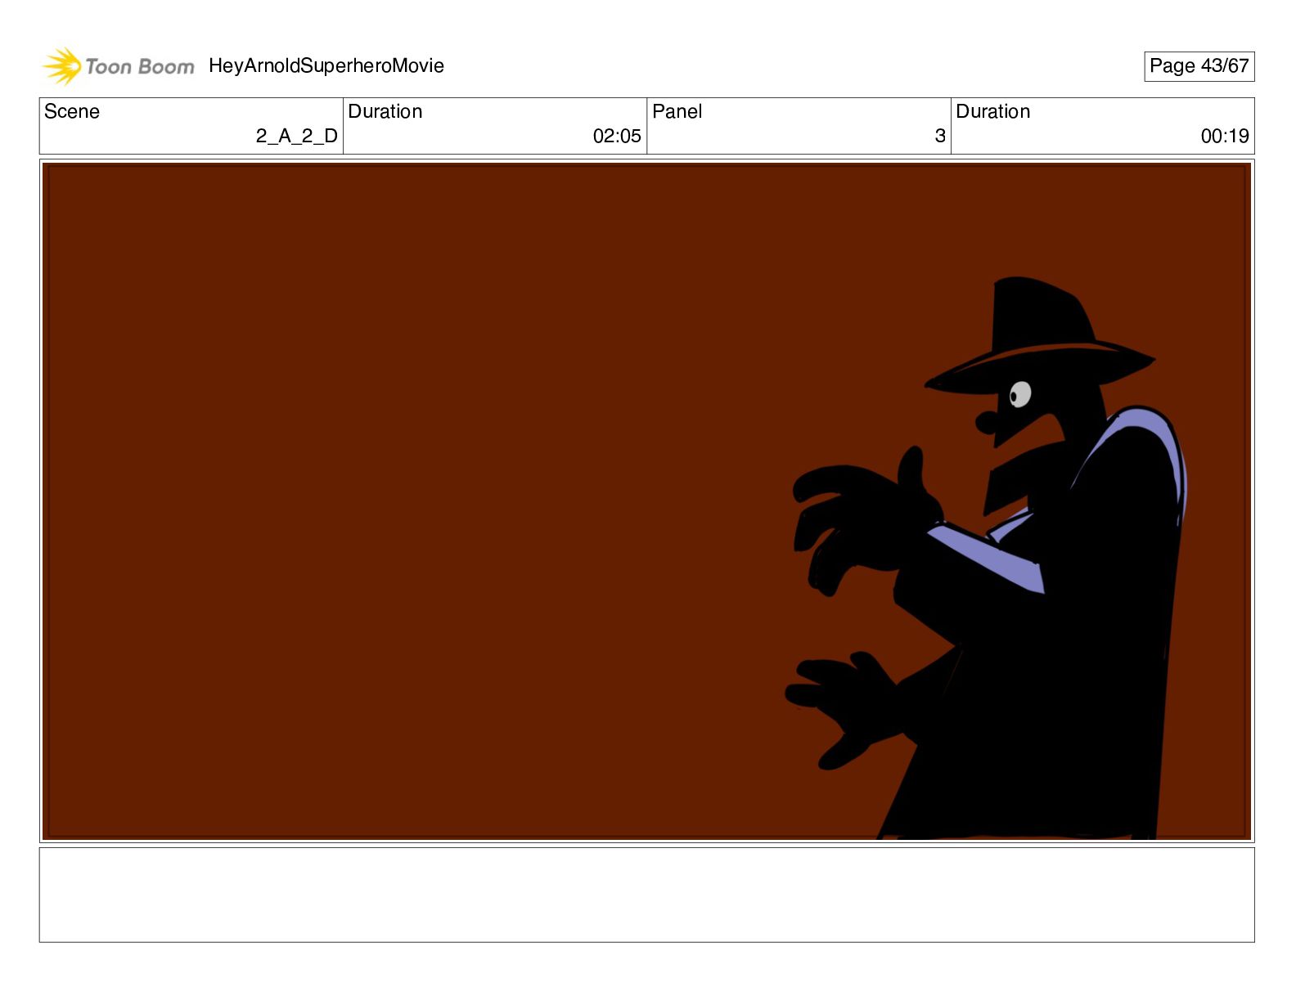
Task: Select the panel duration value "00:19"
Action: pyautogui.click(x=1225, y=136)
